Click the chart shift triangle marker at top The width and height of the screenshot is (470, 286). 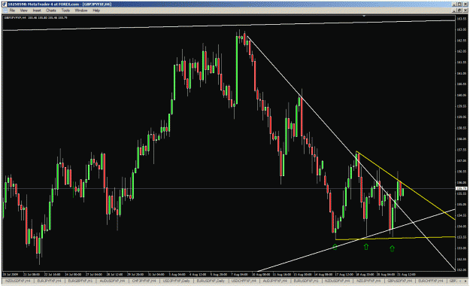coord(364,16)
